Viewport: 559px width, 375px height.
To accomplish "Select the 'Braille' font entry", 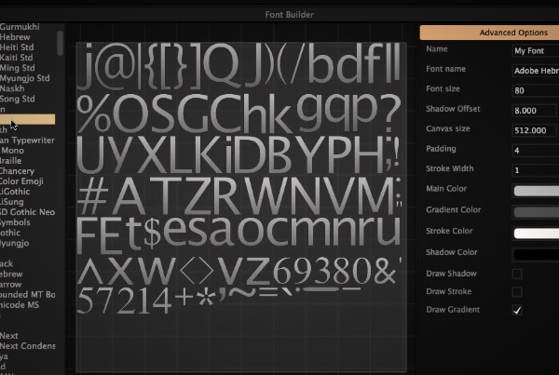I will point(10,161).
